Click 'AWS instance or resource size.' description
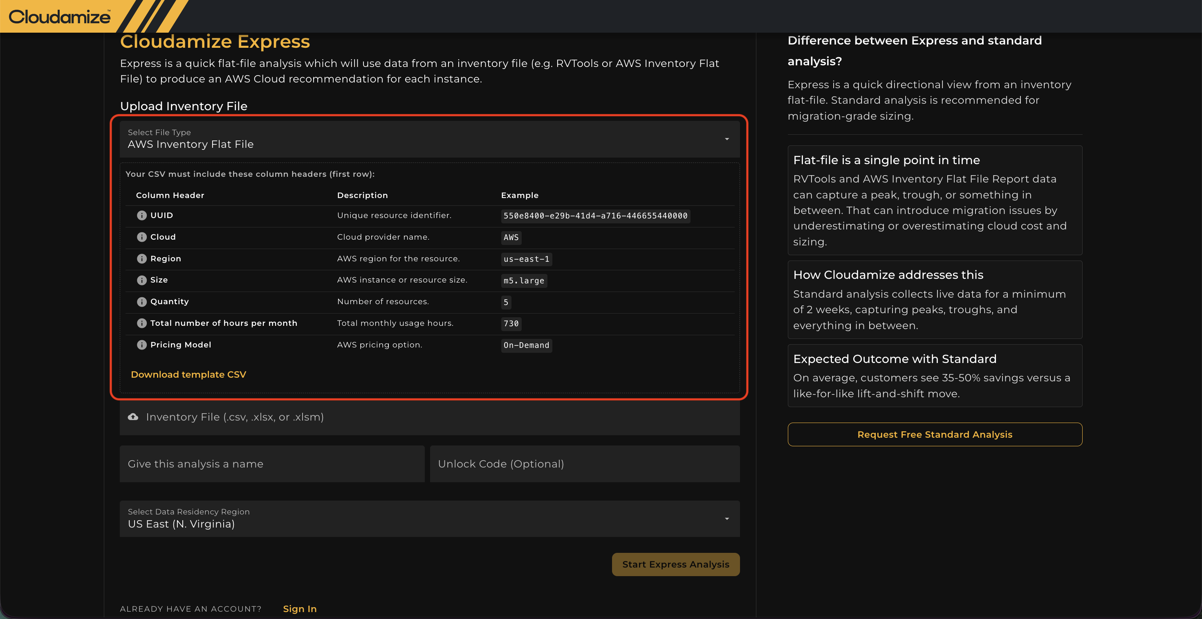The height and width of the screenshot is (619, 1202). [402, 280]
